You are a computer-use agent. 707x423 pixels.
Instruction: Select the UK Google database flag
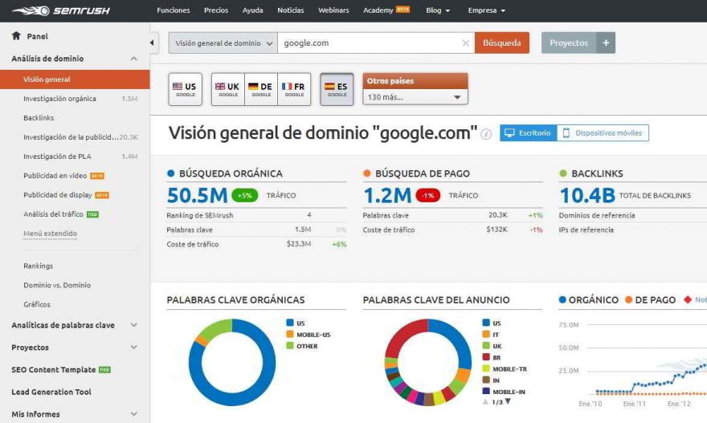pos(228,89)
